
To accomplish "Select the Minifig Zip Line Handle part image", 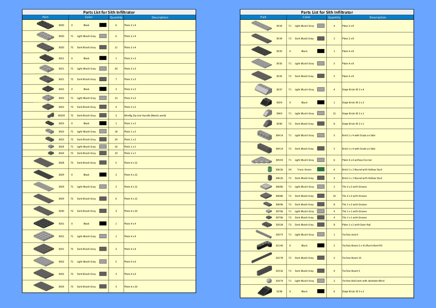I will tap(51, 115).
